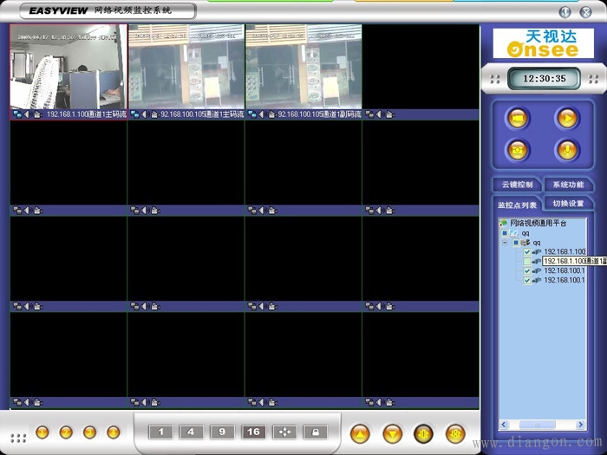607x455 pixels.
Task: Switch to 9-pane layout button
Action: pyautogui.click(x=222, y=432)
